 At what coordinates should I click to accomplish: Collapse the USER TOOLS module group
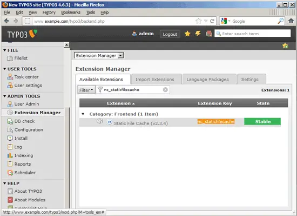pyautogui.click(x=5, y=69)
